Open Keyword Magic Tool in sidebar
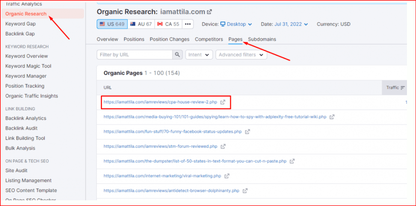Image resolution: width=416 pixels, height=206 pixels. tap(28, 66)
